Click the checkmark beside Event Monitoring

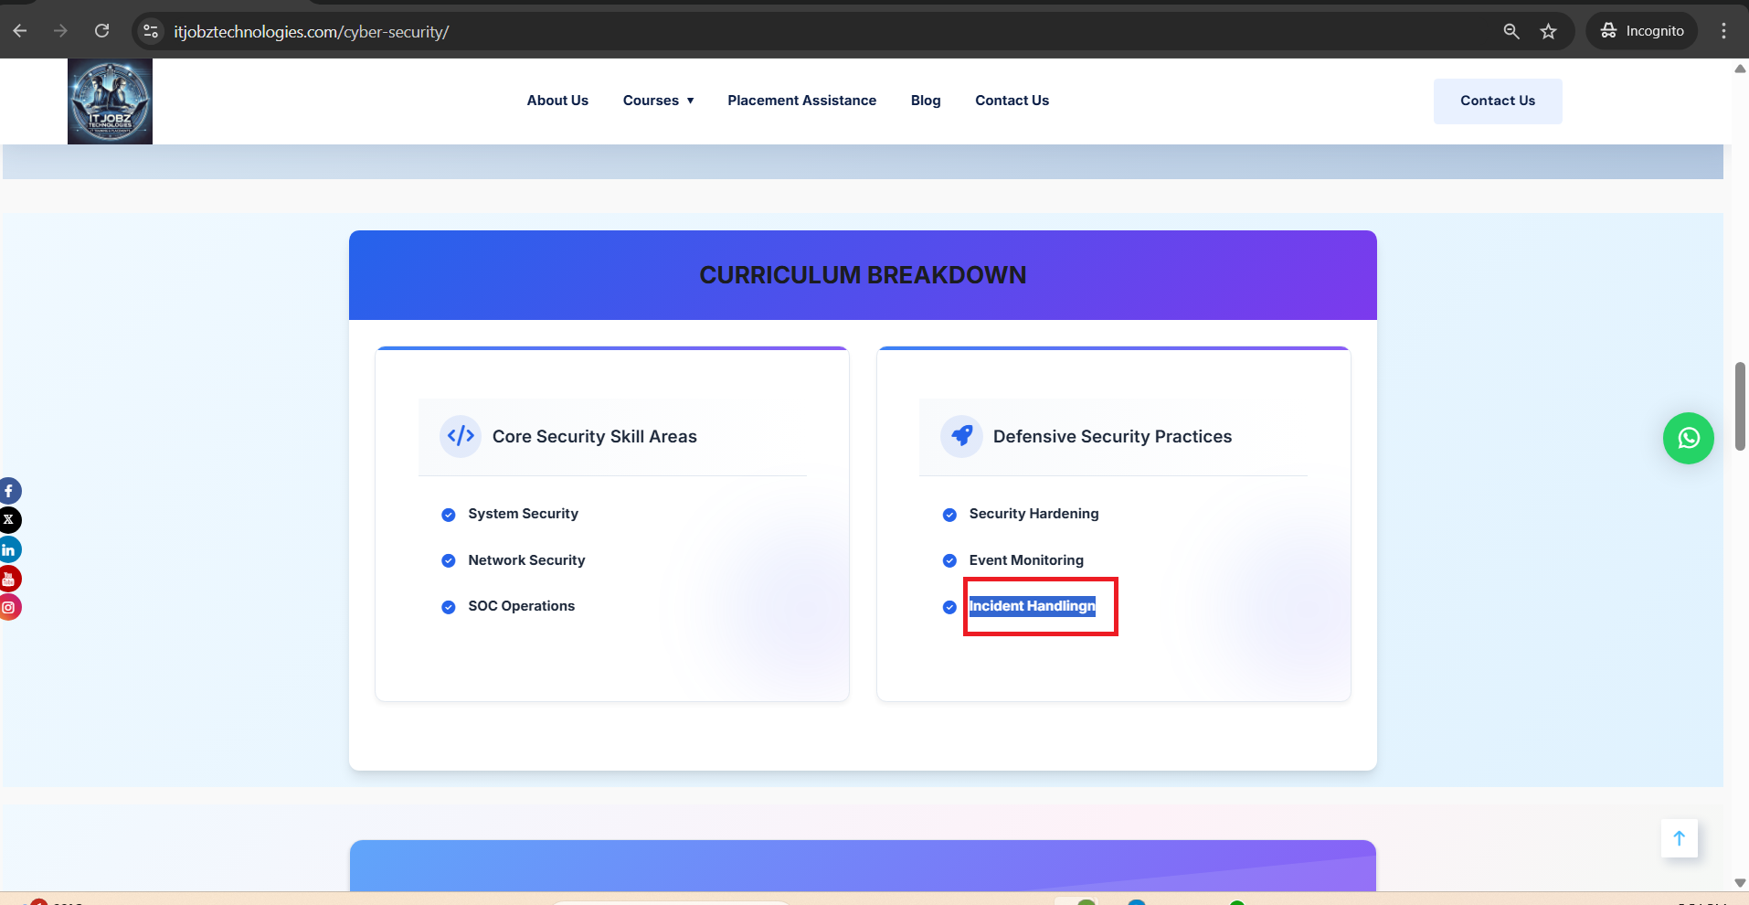click(949, 560)
